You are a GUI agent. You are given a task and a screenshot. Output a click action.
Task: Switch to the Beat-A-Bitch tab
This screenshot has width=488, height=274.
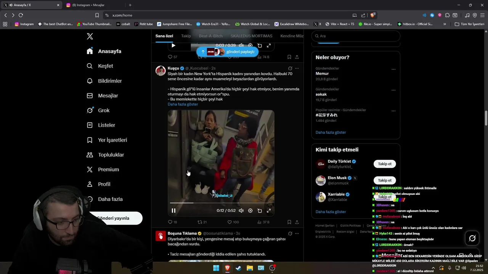(211, 36)
